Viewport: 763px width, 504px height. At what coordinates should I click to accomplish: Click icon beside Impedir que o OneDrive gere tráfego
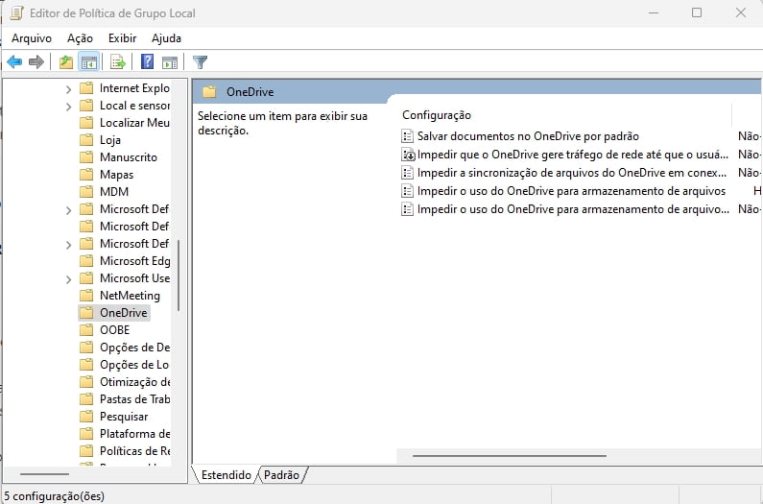coord(407,155)
